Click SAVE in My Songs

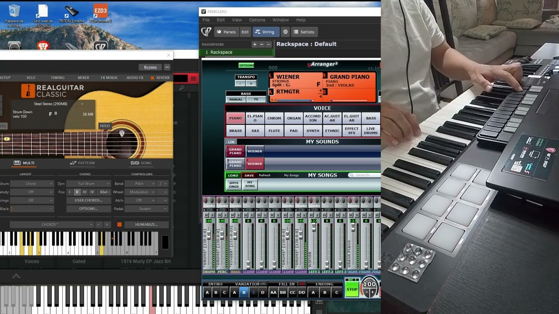[249, 175]
